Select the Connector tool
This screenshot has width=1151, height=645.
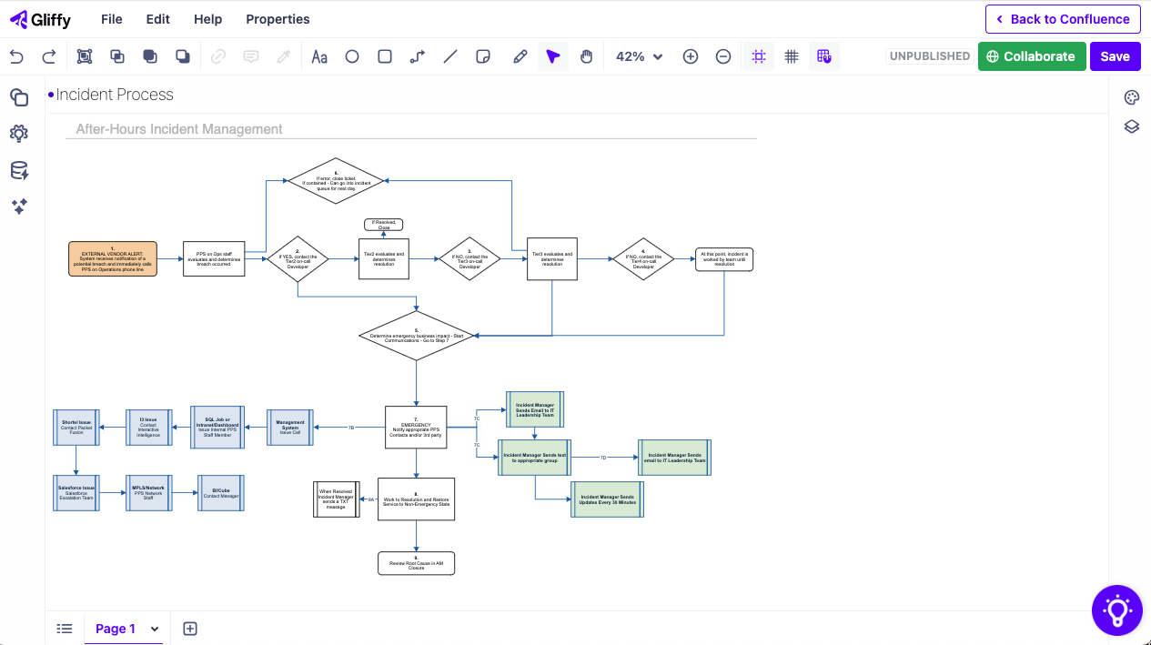point(418,56)
